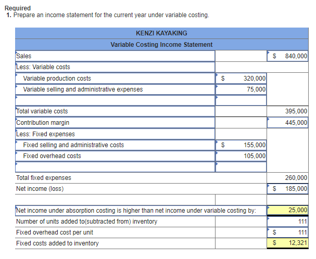Click the Required heading text
316x259 pixels.
(18, 8)
